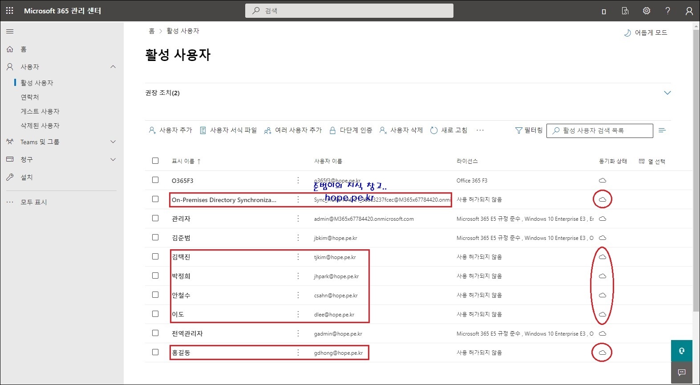Open user 전역관리자 display name
The height and width of the screenshot is (385, 700).
click(x=187, y=333)
